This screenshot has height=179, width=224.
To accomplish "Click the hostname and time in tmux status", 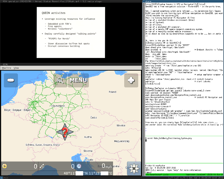I will coord(204,175).
